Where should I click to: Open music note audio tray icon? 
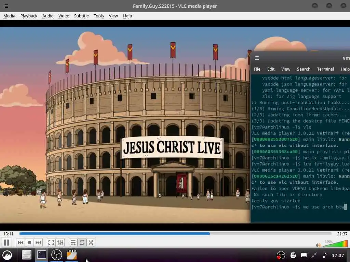(x=325, y=255)
